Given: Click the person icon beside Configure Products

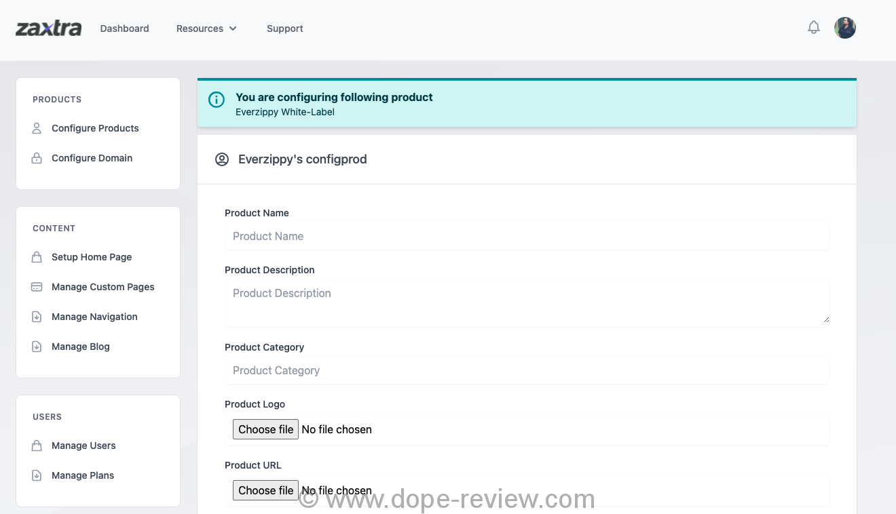Looking at the screenshot, I should [37, 128].
